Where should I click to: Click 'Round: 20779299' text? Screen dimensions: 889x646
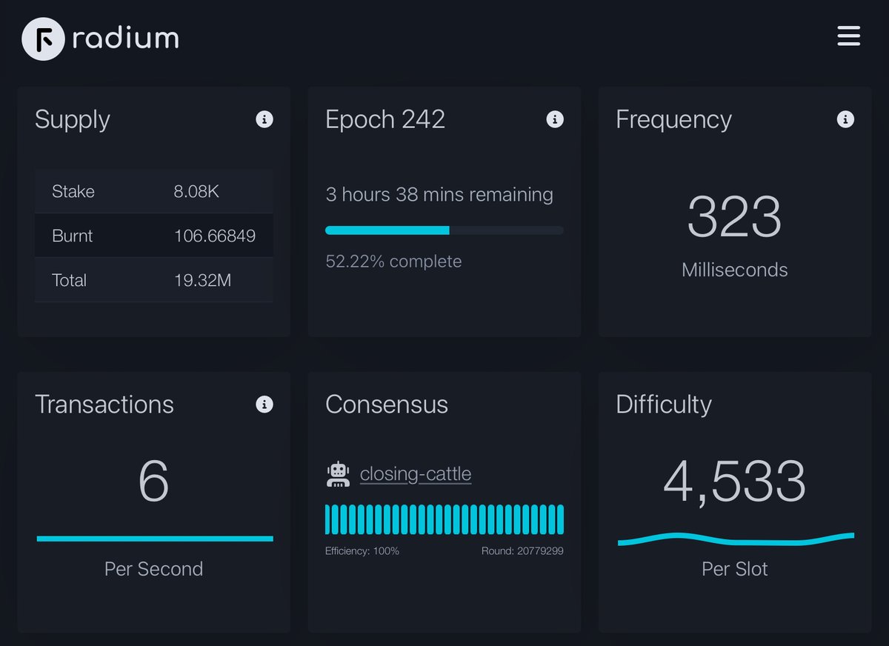pyautogui.click(x=522, y=551)
